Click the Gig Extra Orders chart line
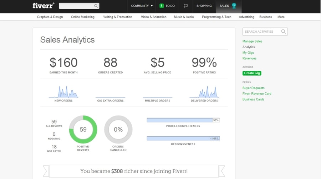The image size is (321, 179). 110,97
